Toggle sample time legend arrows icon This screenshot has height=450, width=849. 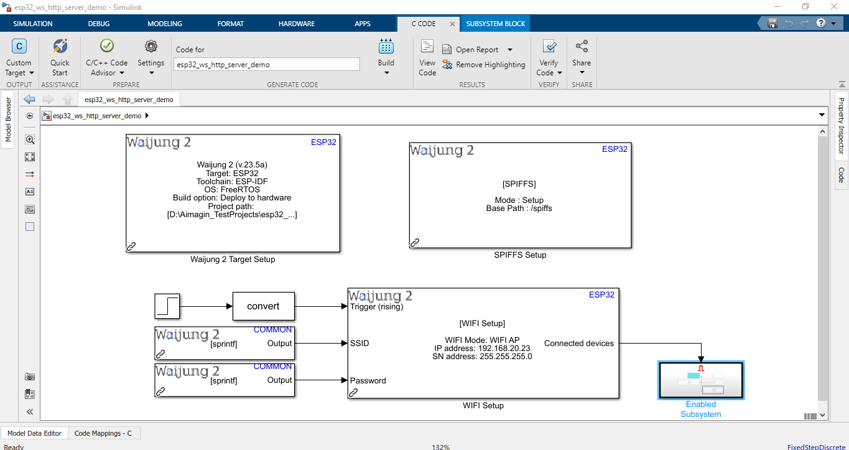30,174
